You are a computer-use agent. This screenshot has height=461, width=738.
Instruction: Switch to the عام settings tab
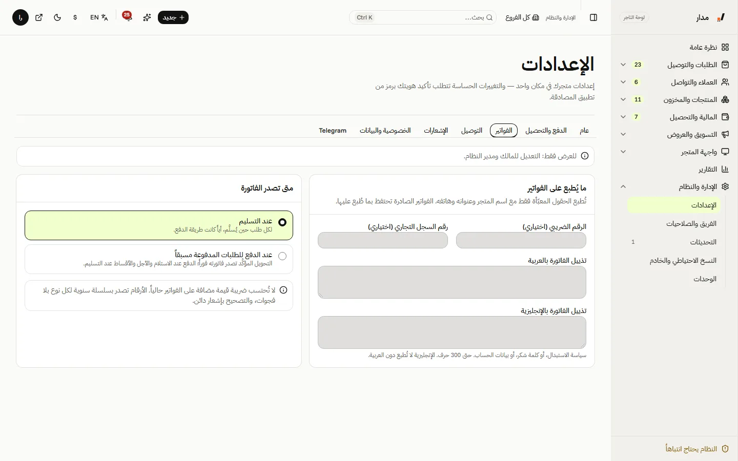[x=584, y=131]
